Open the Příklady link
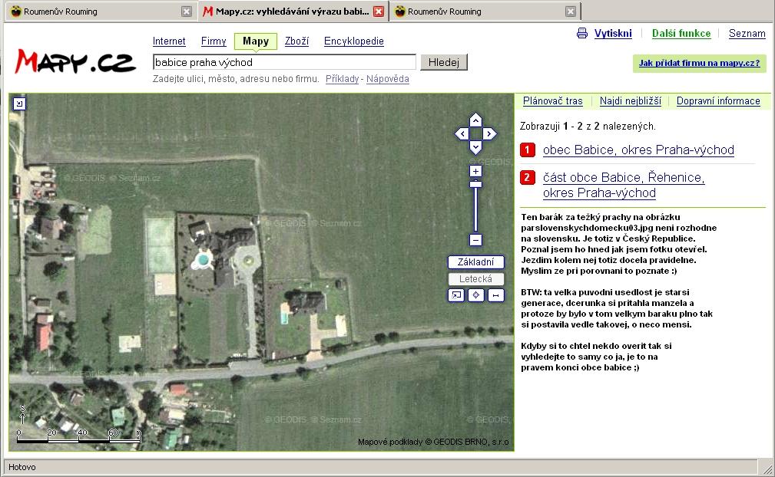 click(342, 79)
